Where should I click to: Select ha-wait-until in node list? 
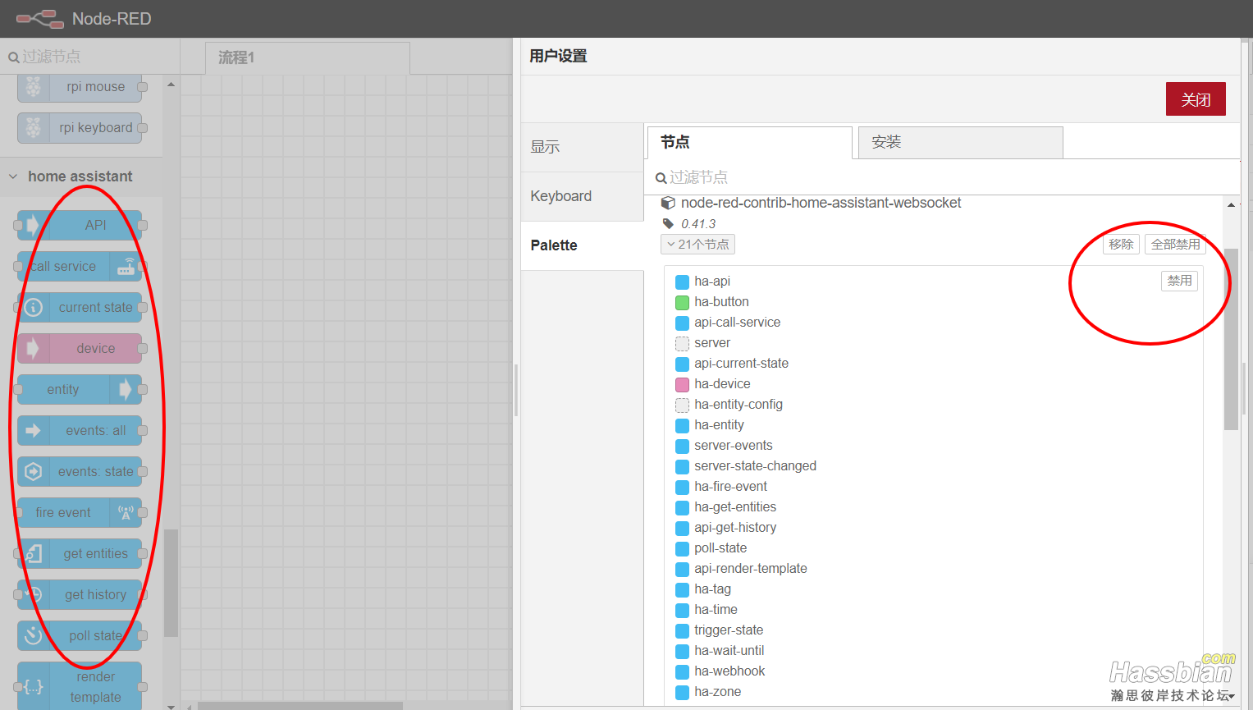pyautogui.click(x=729, y=651)
